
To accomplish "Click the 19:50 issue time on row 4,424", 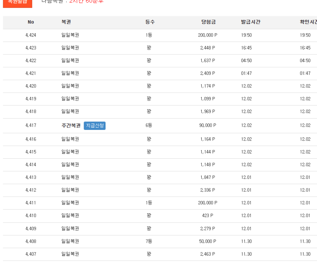I will [x=246, y=35].
